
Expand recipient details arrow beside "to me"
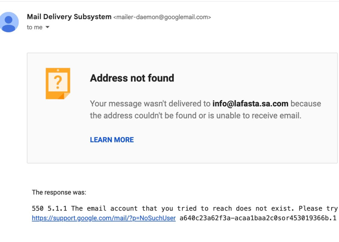pos(47,27)
